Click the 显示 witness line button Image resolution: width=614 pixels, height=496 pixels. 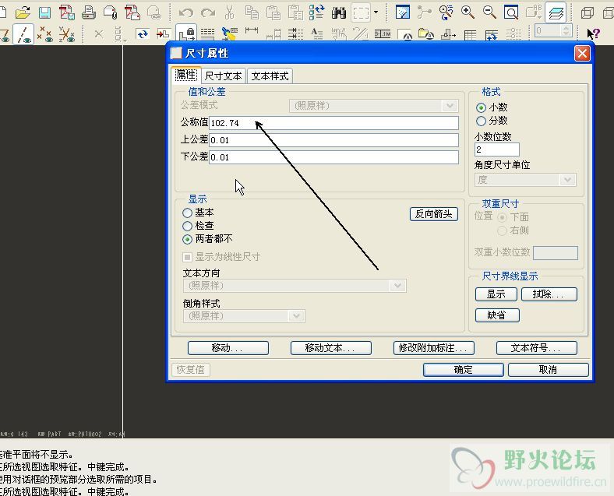pyautogui.click(x=496, y=294)
